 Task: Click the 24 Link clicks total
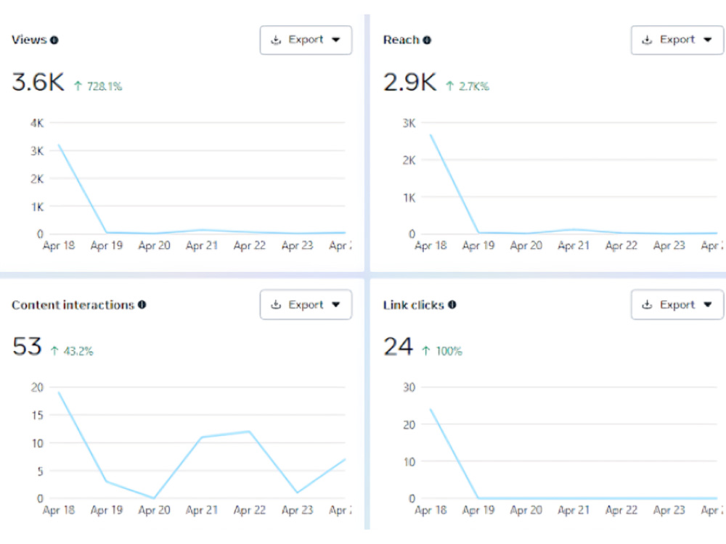click(x=398, y=347)
